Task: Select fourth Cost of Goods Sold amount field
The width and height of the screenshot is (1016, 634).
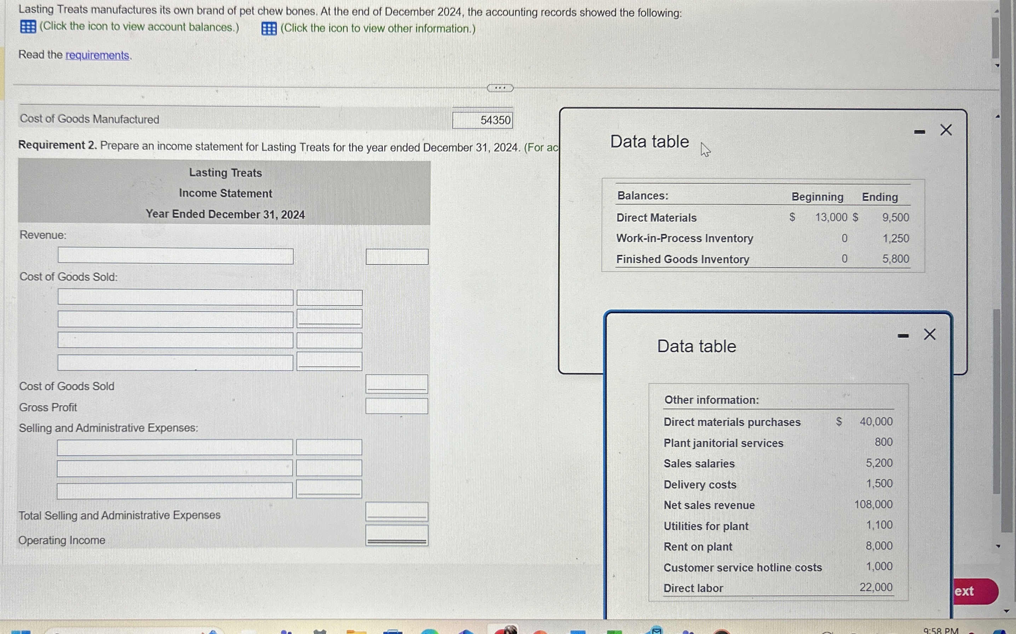Action: coord(329,361)
